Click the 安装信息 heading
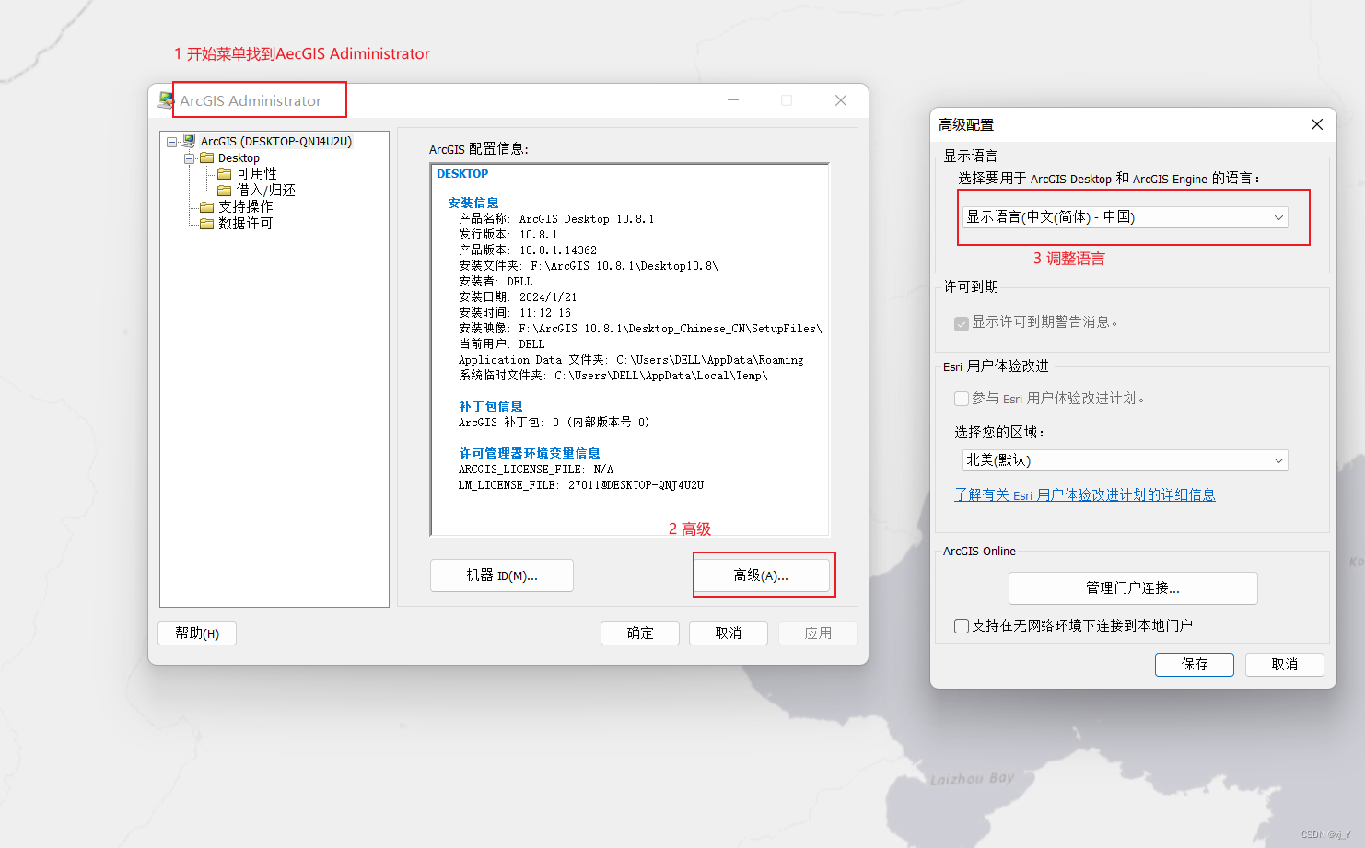 (473, 203)
